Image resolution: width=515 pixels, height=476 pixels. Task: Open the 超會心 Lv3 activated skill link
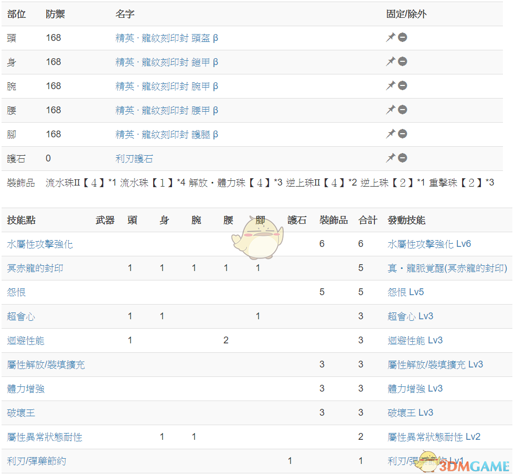pyautogui.click(x=410, y=317)
